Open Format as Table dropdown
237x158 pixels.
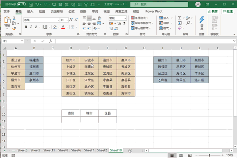point(142,23)
